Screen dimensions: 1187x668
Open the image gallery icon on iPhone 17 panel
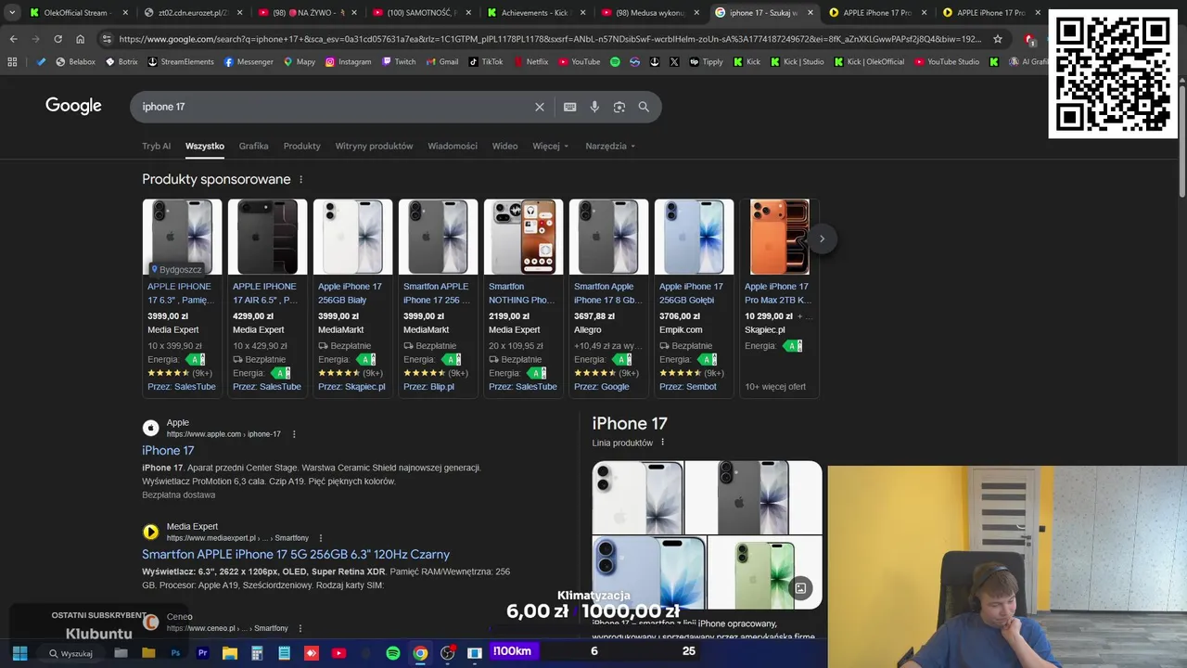(x=800, y=587)
